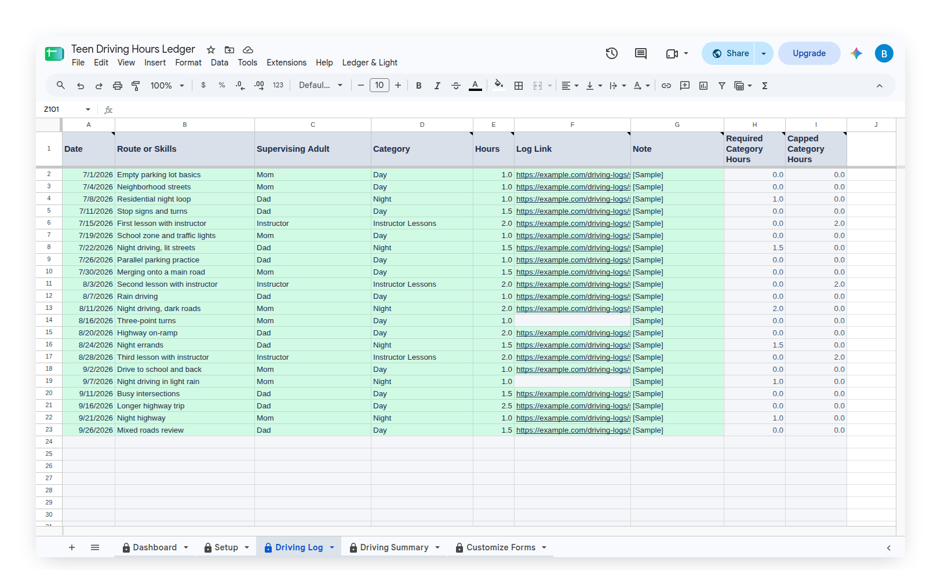
Task: Print the spreadsheet
Action: (118, 86)
